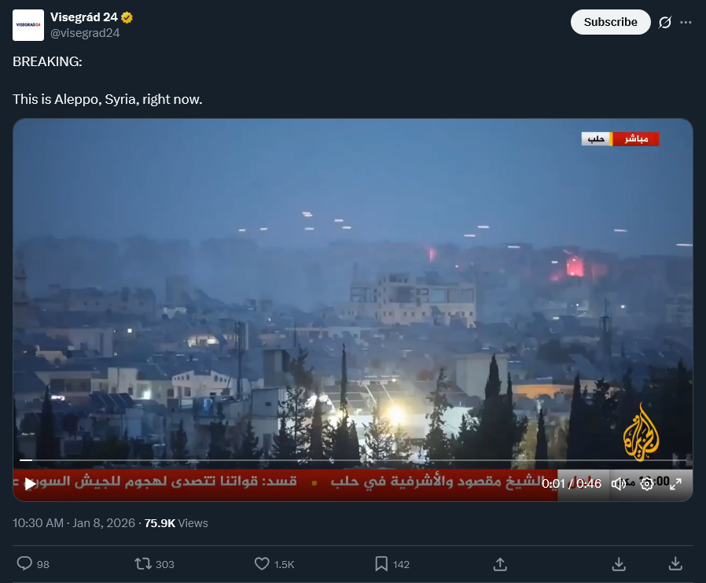706x583 pixels.
Task: Toggle video mute speaker icon
Action: click(619, 484)
